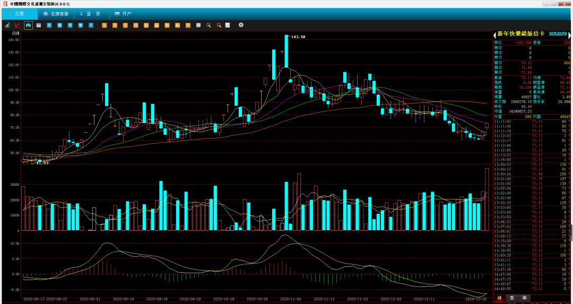Select the orange Y interval icon

pos(188,25)
